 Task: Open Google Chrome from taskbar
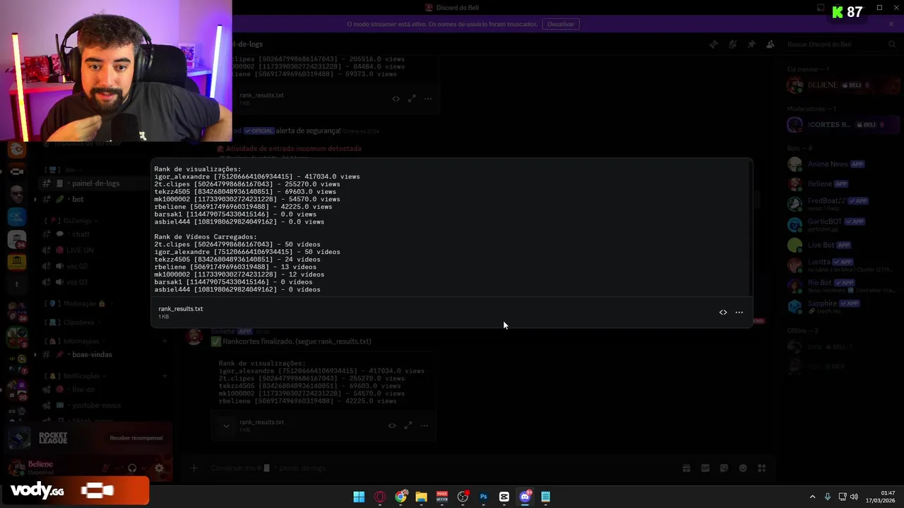[400, 497]
